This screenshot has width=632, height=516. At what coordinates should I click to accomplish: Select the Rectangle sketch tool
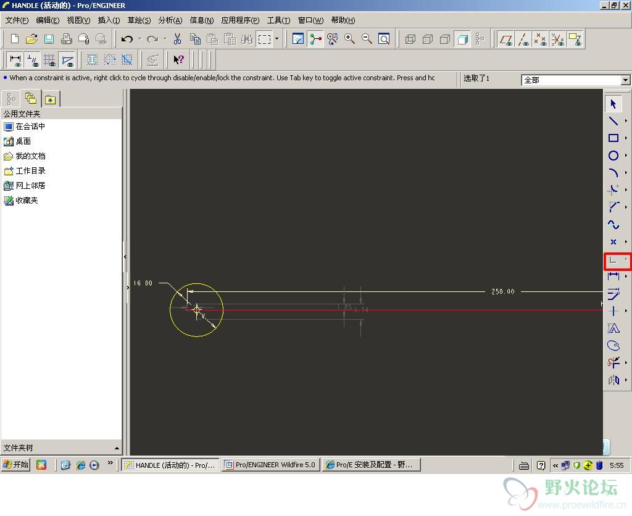(613, 138)
